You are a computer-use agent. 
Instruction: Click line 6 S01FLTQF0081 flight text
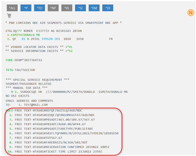click(x=64, y=133)
